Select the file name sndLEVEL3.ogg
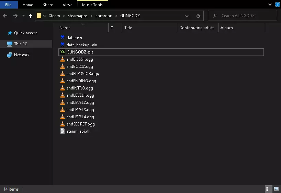 click(80, 110)
